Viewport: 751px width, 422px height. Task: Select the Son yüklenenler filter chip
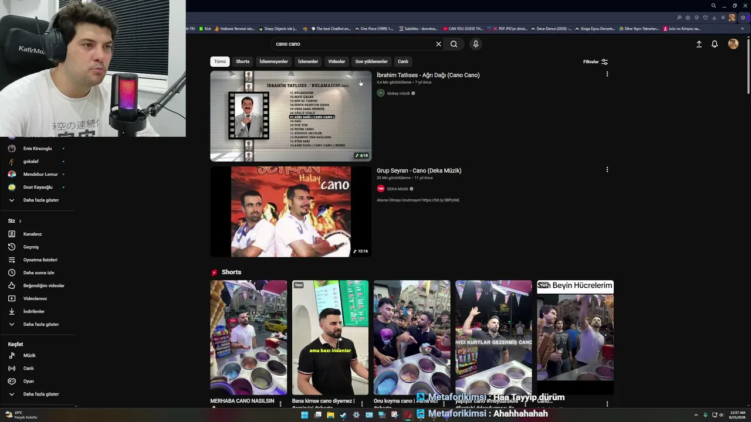tap(371, 62)
